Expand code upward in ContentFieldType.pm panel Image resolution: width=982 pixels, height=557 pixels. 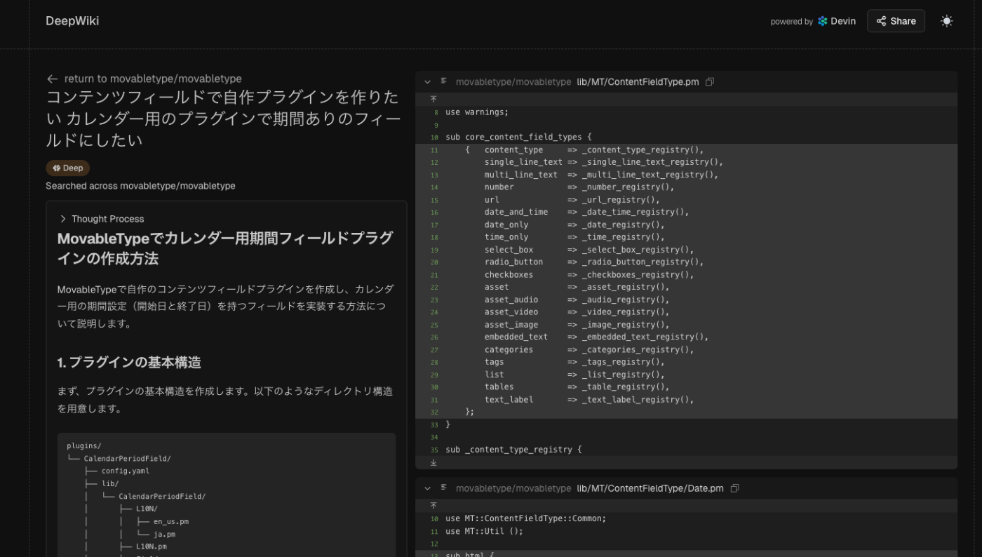[x=433, y=99]
